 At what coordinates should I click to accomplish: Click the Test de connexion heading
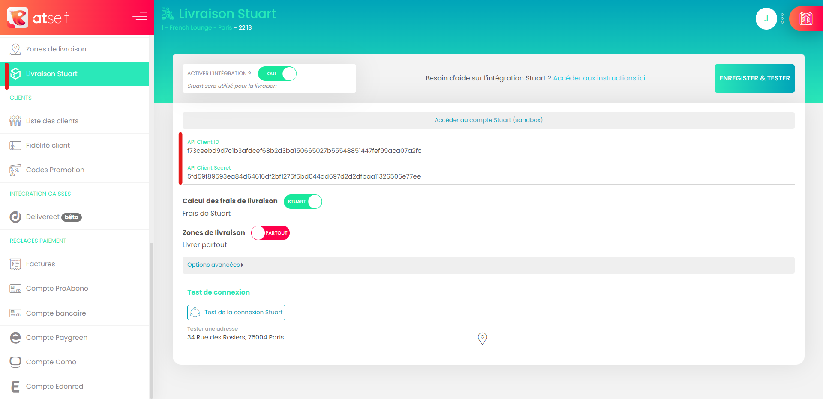point(219,292)
